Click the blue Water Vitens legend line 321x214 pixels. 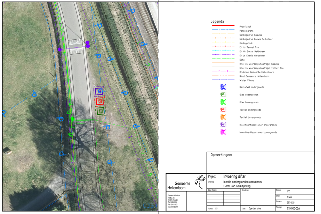(223, 81)
